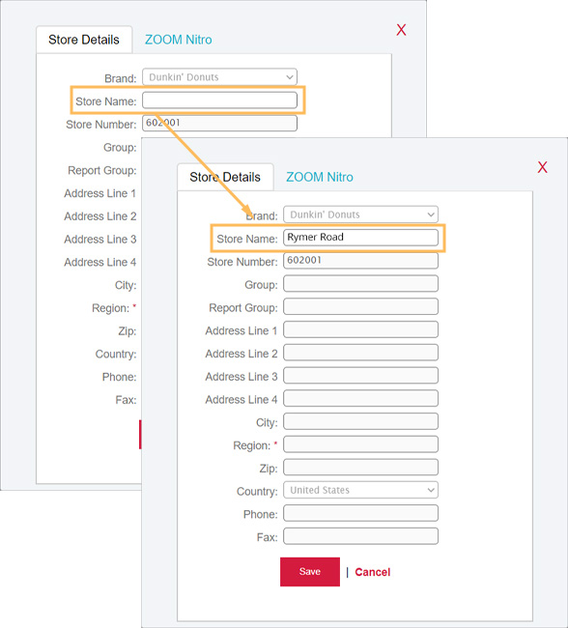This screenshot has height=628, width=568.
Task: Focus the Zip input field
Action: pos(360,467)
